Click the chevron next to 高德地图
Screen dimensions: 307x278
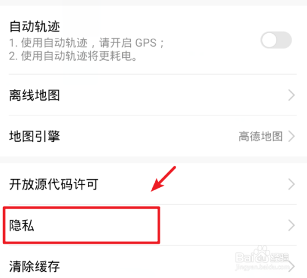click(291, 136)
